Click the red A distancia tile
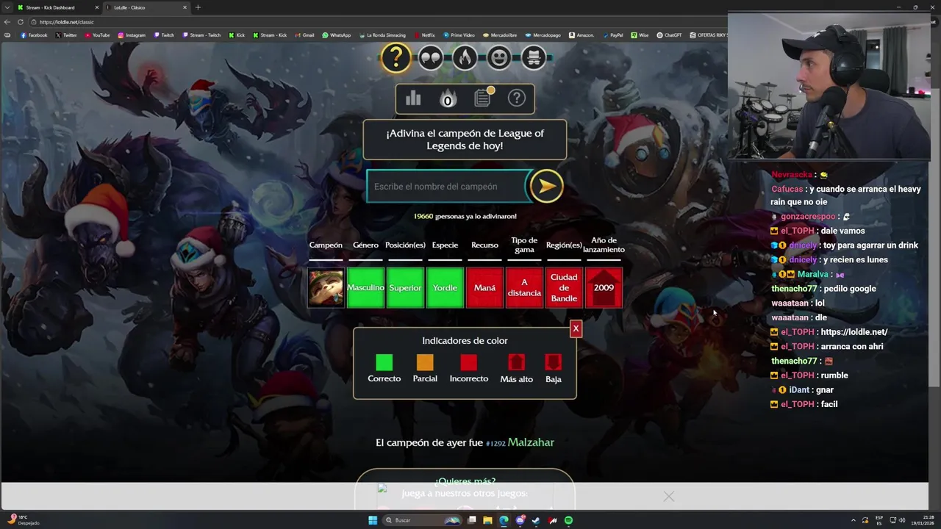This screenshot has height=529, width=941. point(524,287)
